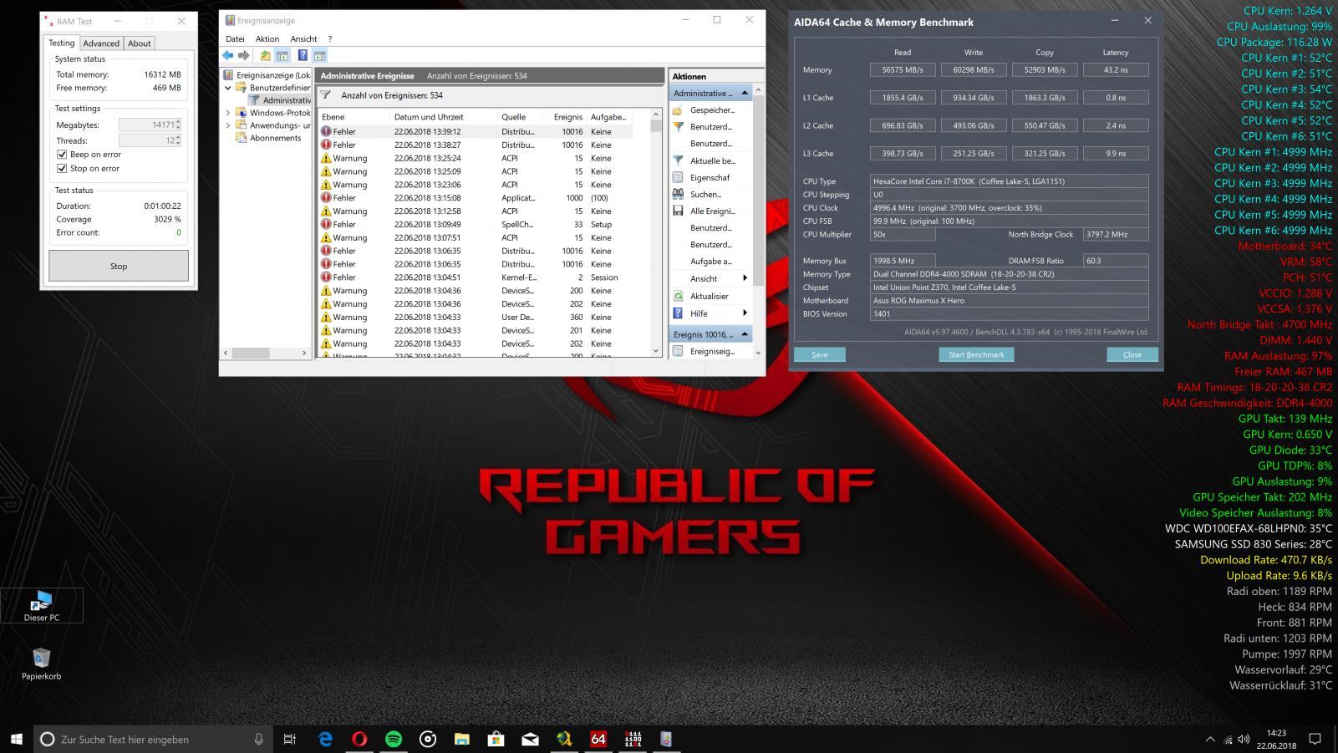Collapse the Administrative... section in Aktionen pane
1338x753 pixels.
tap(745, 93)
